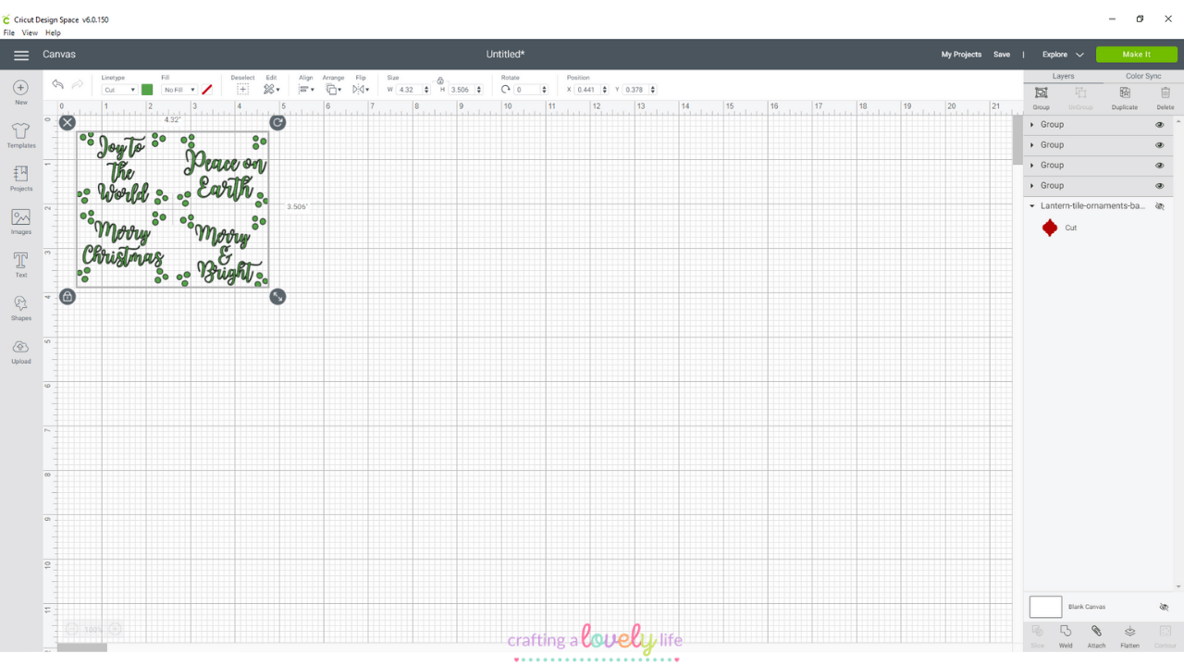Screen dimensions: 1184x666
Task: Go to My Projects
Action: 961,55
